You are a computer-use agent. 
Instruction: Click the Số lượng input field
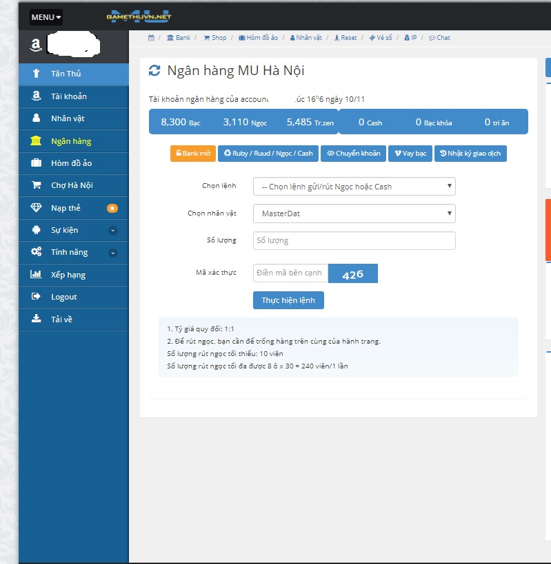(354, 240)
